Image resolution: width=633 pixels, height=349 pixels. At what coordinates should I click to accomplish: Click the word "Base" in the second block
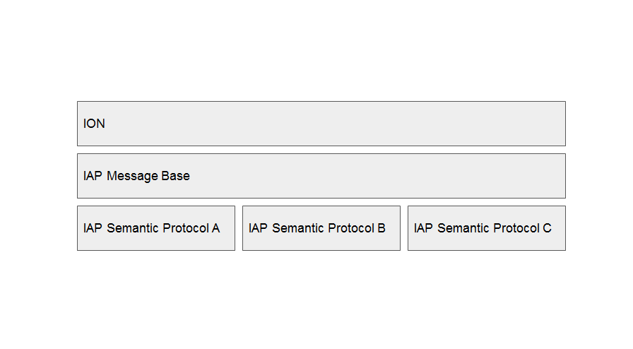point(175,176)
